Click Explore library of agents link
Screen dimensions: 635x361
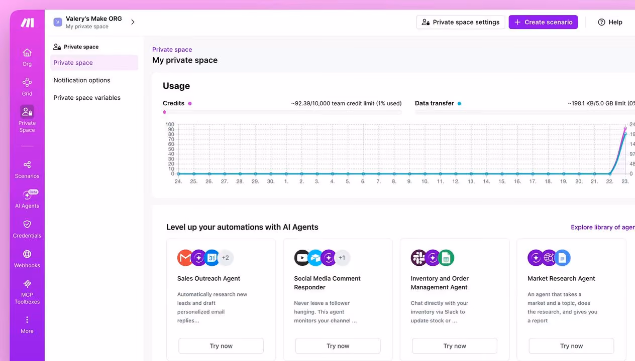[603, 227]
